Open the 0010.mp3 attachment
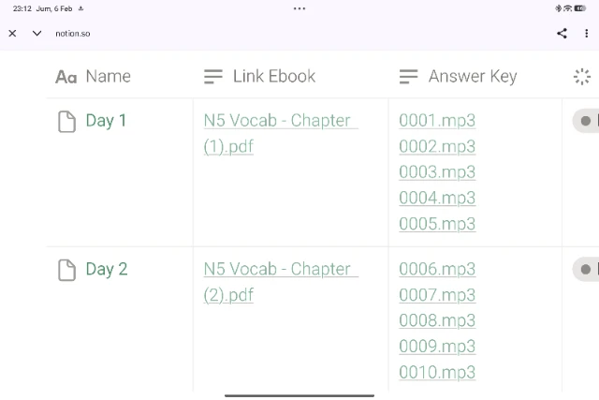 pyautogui.click(x=437, y=373)
